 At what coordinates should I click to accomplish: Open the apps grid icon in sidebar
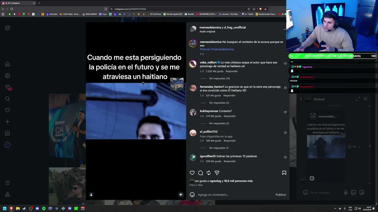(7, 194)
